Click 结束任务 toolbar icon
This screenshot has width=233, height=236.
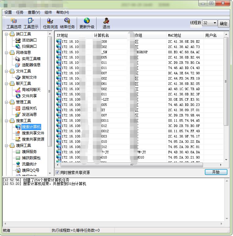[67, 23]
